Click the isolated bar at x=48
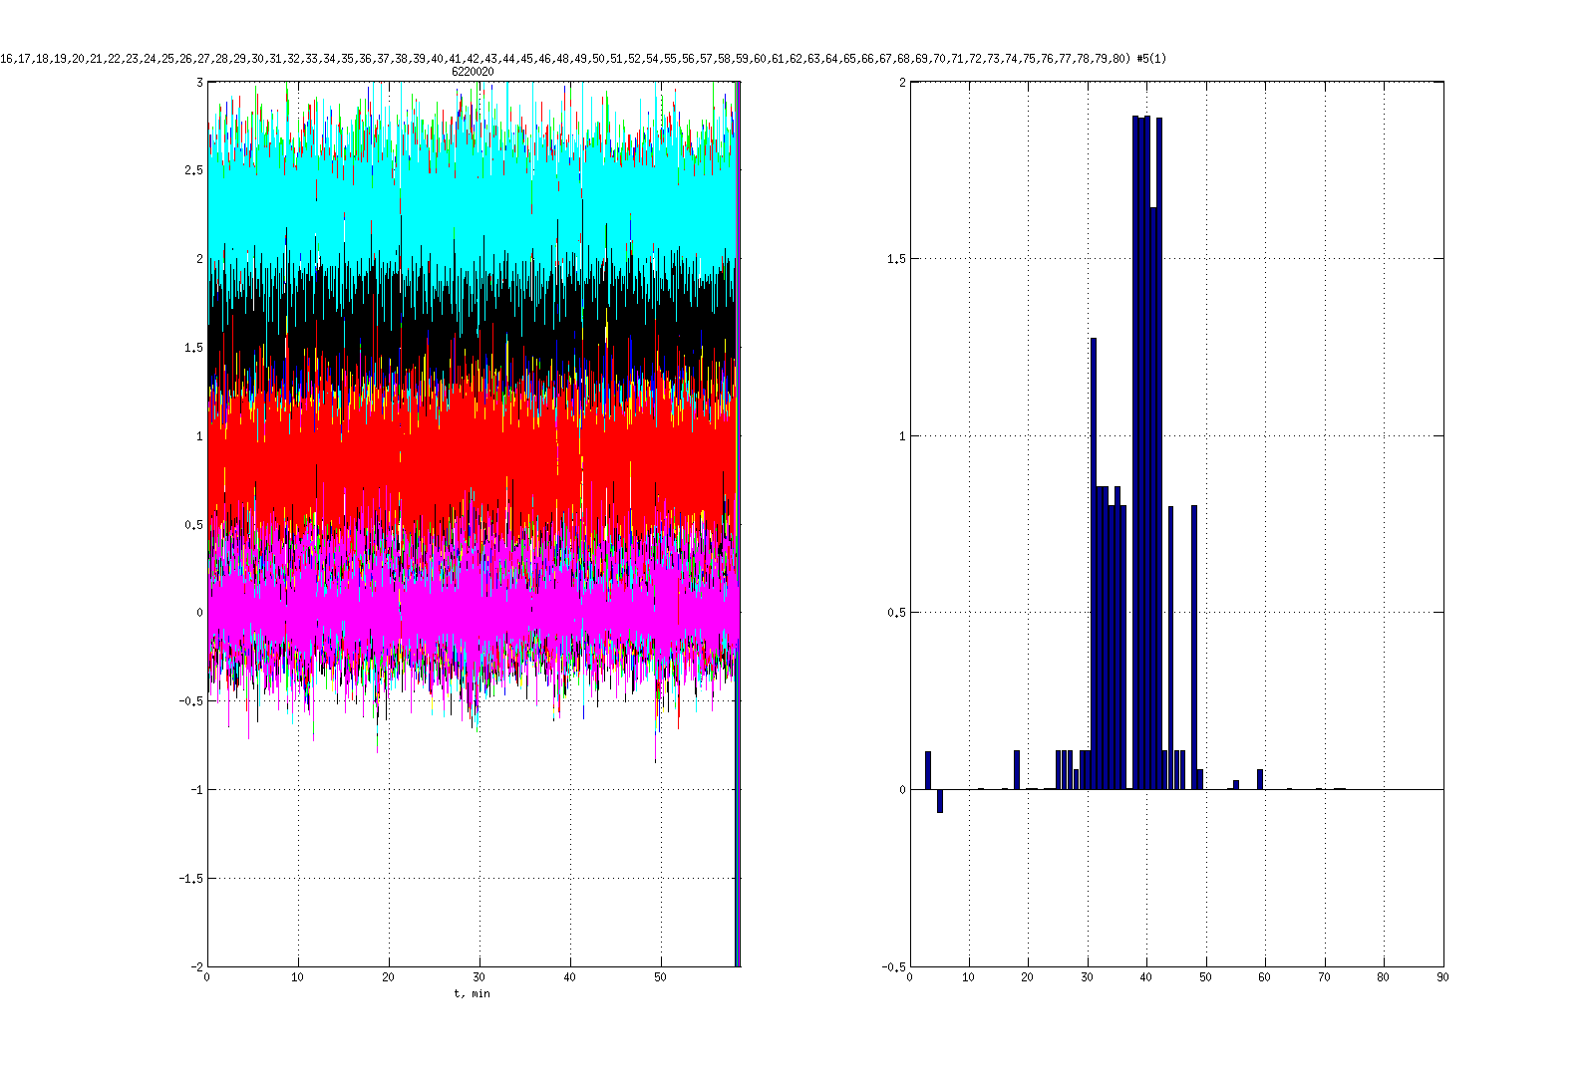 click(x=1194, y=648)
